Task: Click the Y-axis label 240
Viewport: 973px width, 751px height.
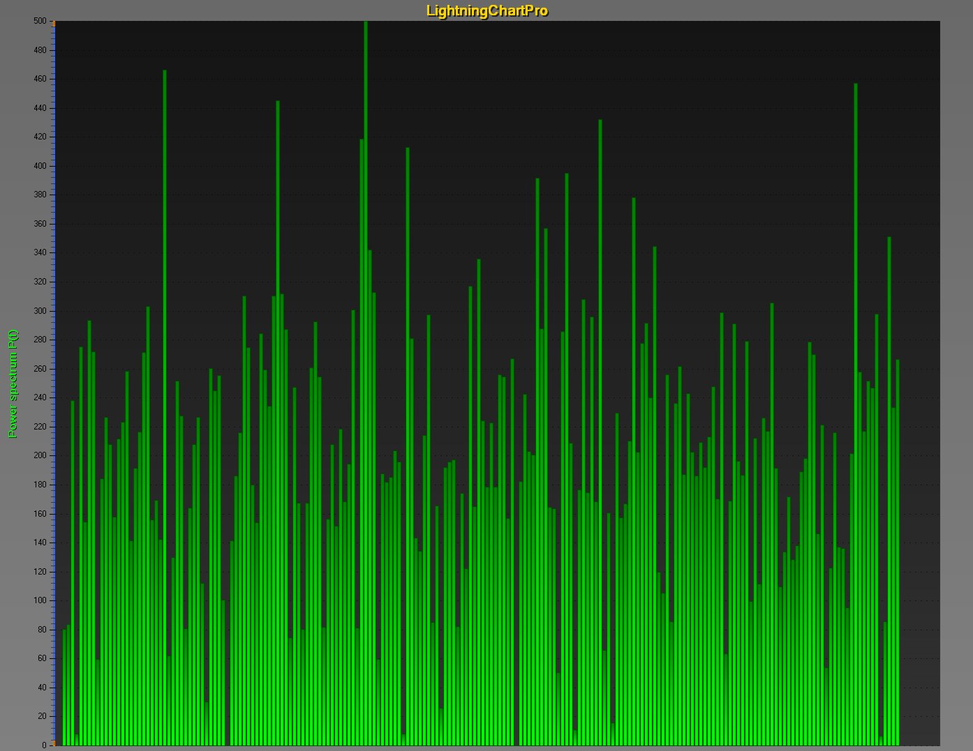Action: (x=40, y=397)
